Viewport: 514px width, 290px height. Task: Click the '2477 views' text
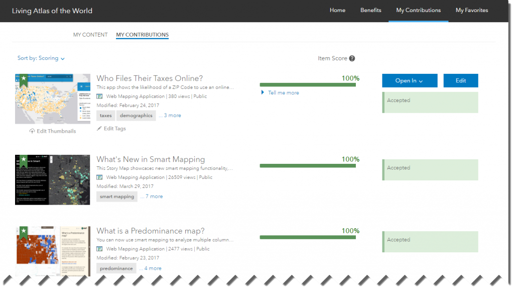(x=180, y=249)
